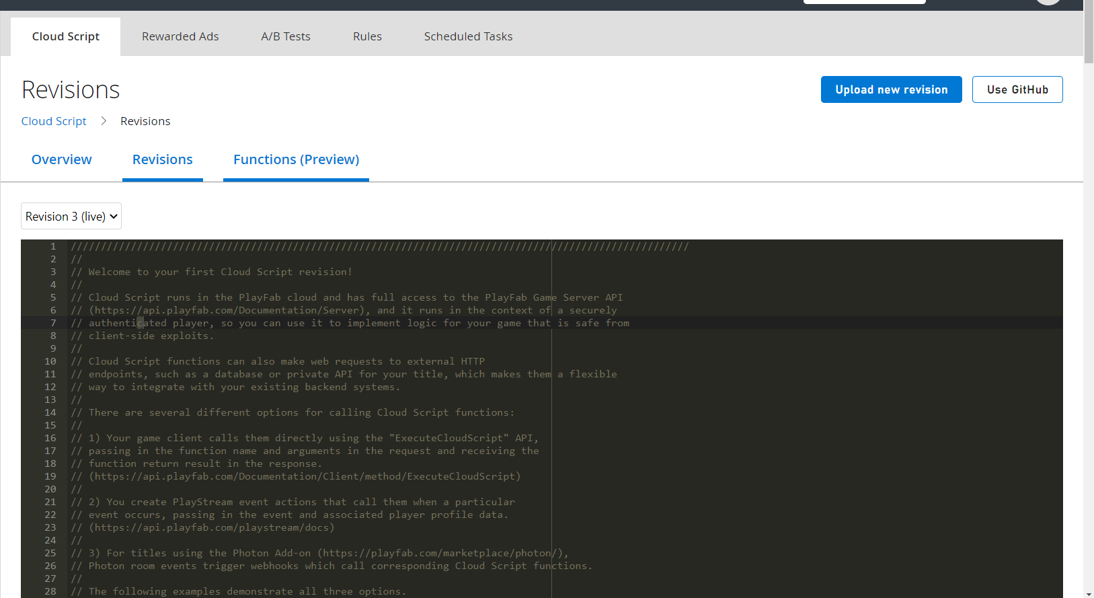Click the api.playfab.com/Documentation/Server comment line
This screenshot has height=598, width=1094.
pyautogui.click(x=344, y=310)
